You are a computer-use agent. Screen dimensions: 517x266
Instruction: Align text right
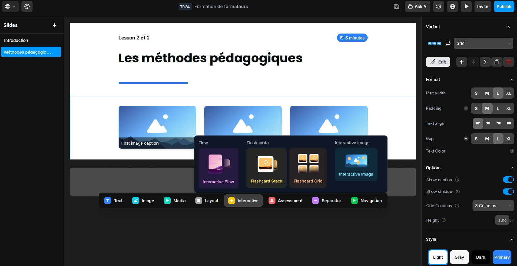pos(499,123)
